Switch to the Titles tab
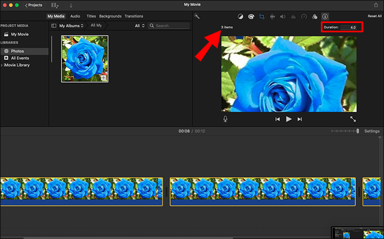Image resolution: width=384 pixels, height=239 pixels. 91,16
